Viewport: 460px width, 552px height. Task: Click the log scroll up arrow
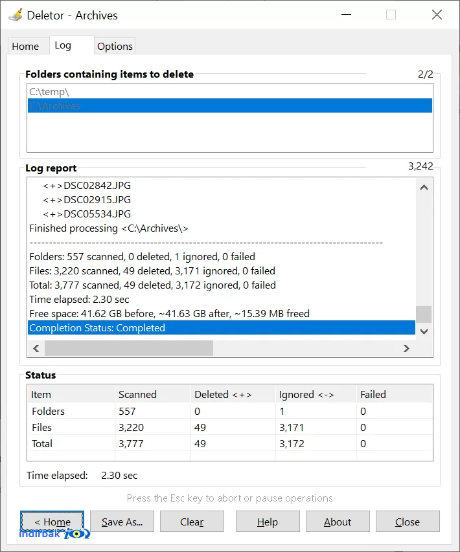click(x=424, y=188)
